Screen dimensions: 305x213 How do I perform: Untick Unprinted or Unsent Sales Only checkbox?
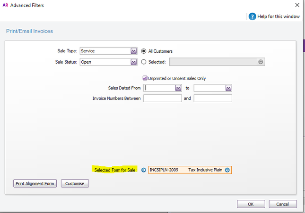tap(145, 78)
